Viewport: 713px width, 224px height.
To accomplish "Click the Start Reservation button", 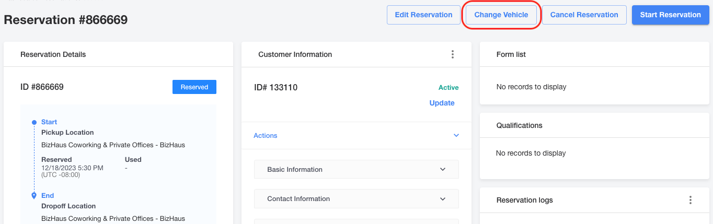I will coord(670,15).
